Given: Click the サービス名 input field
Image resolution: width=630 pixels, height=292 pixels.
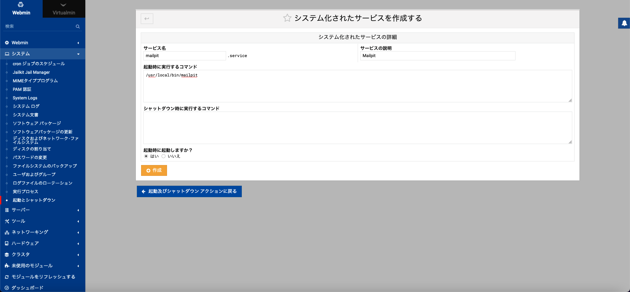Looking at the screenshot, I should (x=185, y=56).
